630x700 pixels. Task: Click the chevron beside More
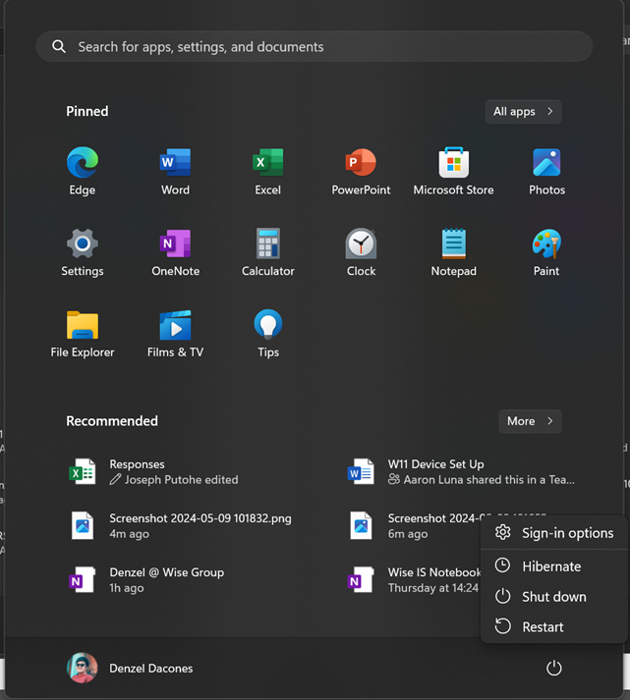(550, 421)
